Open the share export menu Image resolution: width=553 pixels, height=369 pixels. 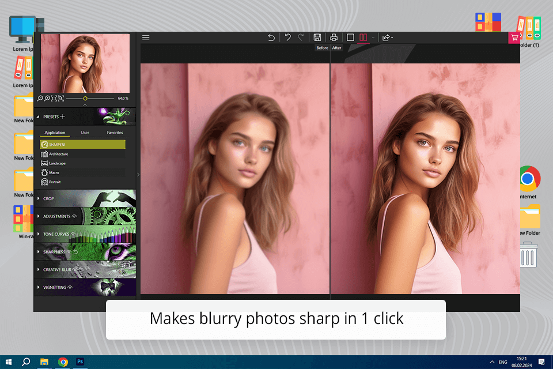tap(387, 37)
